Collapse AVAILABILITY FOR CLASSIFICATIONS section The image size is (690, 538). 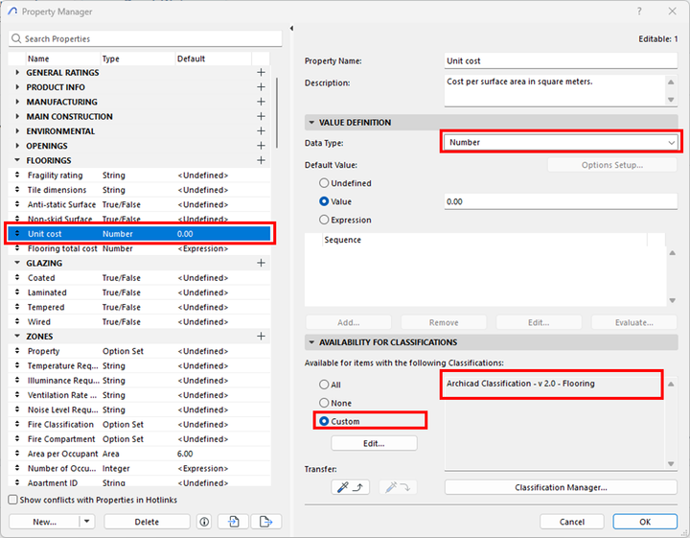click(x=311, y=342)
